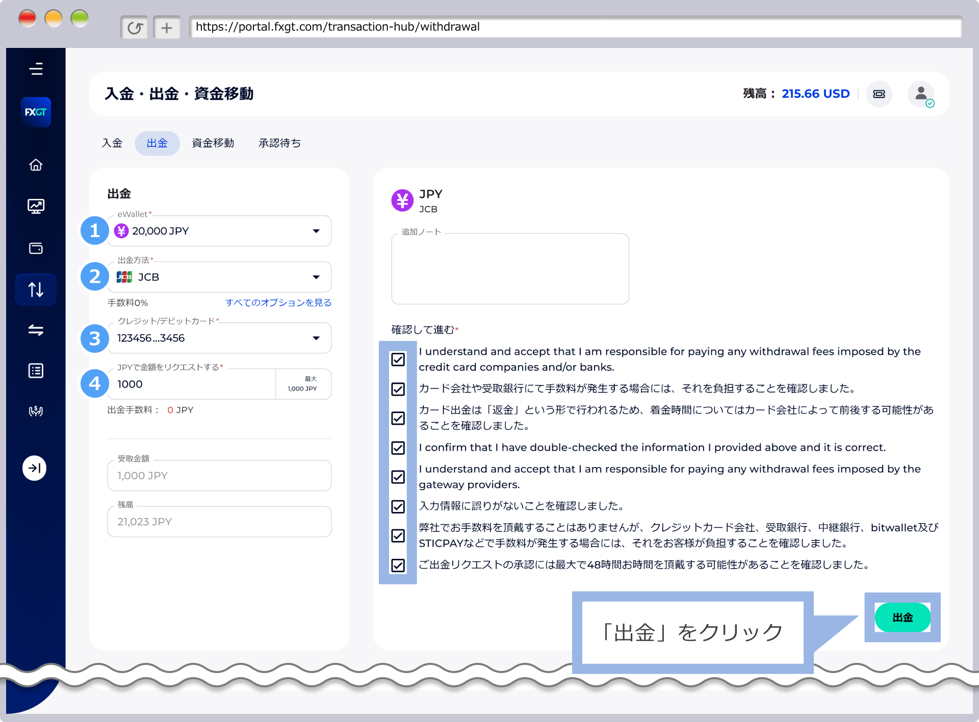The height and width of the screenshot is (722, 979).
Task: Click the 追加ノート text area
Action: (510, 269)
